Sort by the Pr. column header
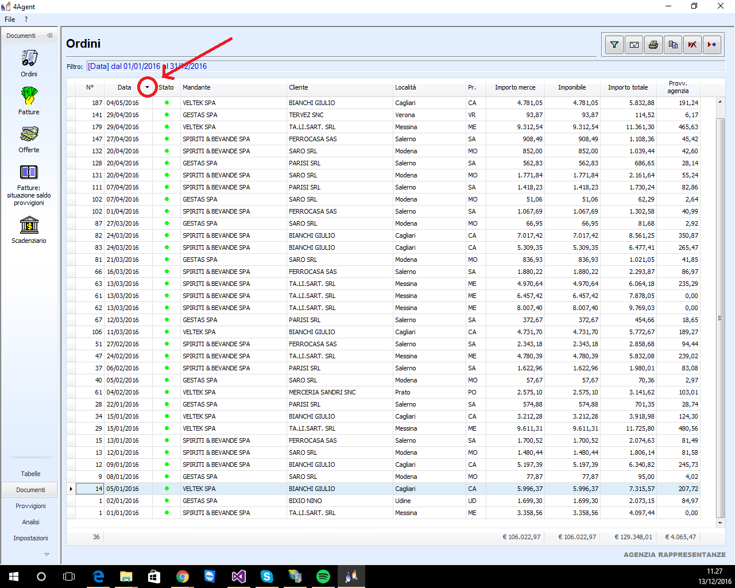 click(x=477, y=87)
